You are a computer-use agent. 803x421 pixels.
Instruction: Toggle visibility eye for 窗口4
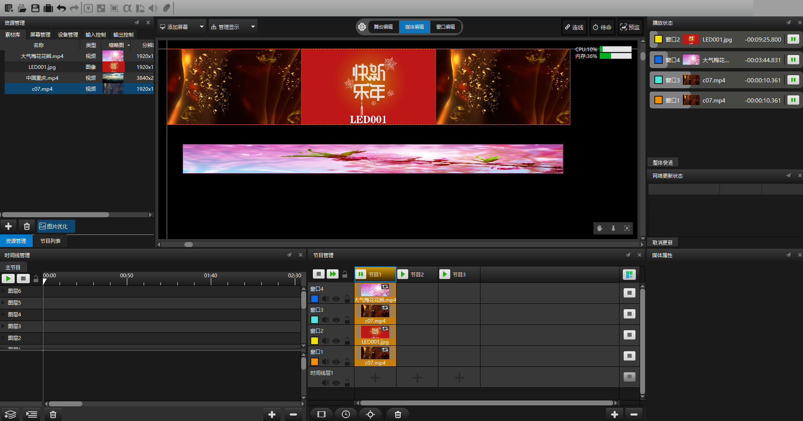coord(336,299)
